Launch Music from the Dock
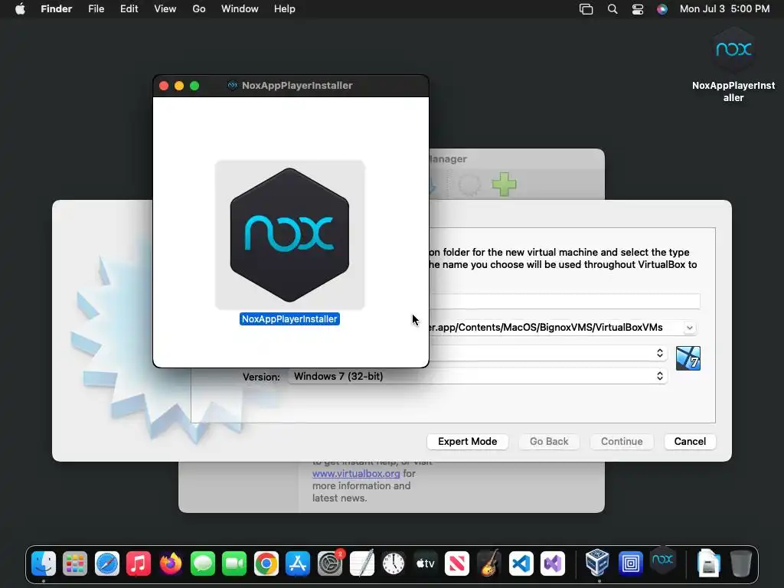Image resolution: width=784 pixels, height=588 pixels. [x=139, y=564]
